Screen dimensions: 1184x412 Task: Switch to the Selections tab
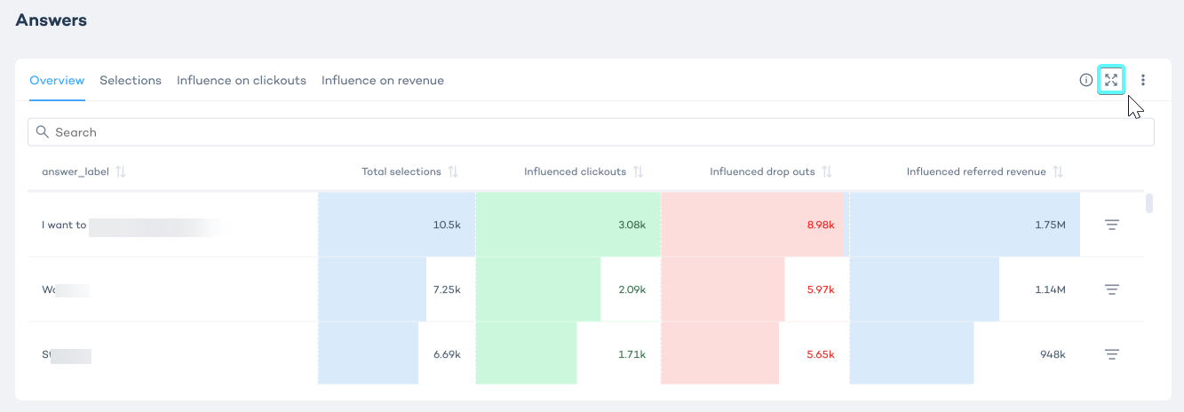(131, 80)
